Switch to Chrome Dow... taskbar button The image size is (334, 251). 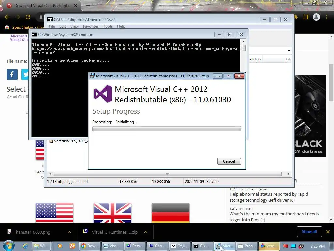90,246
